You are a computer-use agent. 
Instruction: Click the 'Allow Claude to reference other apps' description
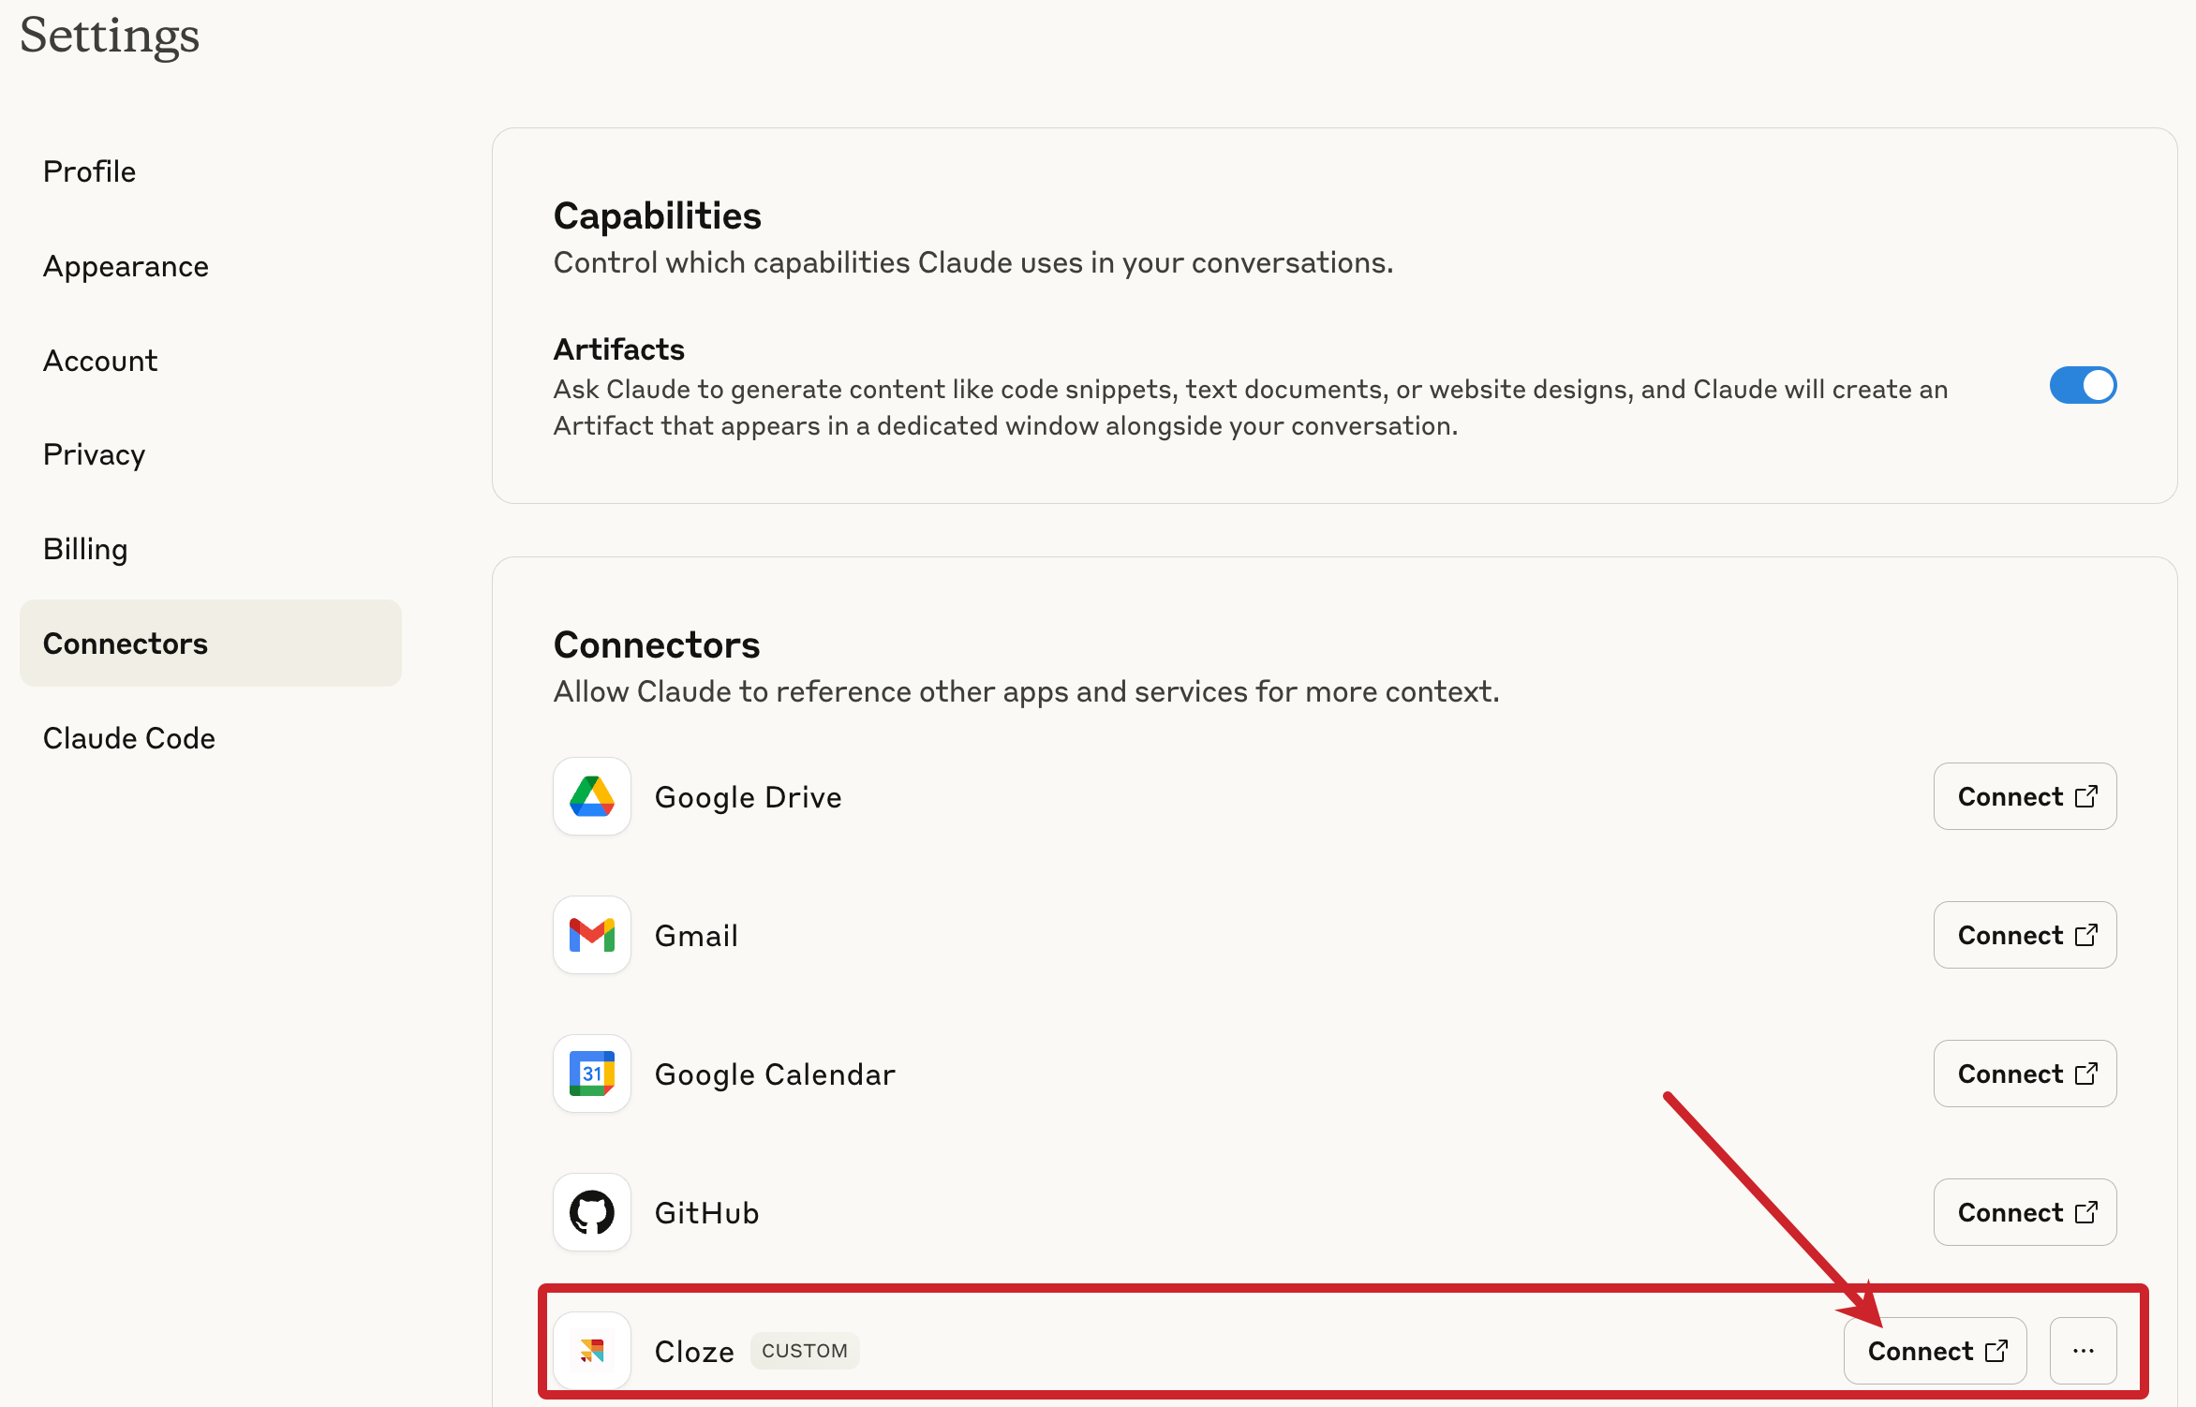[x=1026, y=691]
